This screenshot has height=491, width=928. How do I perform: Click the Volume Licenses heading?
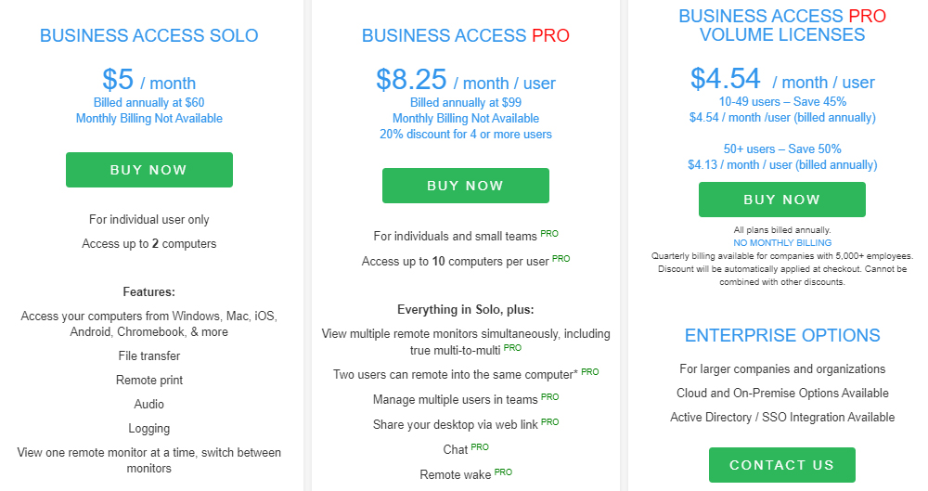coord(782,25)
